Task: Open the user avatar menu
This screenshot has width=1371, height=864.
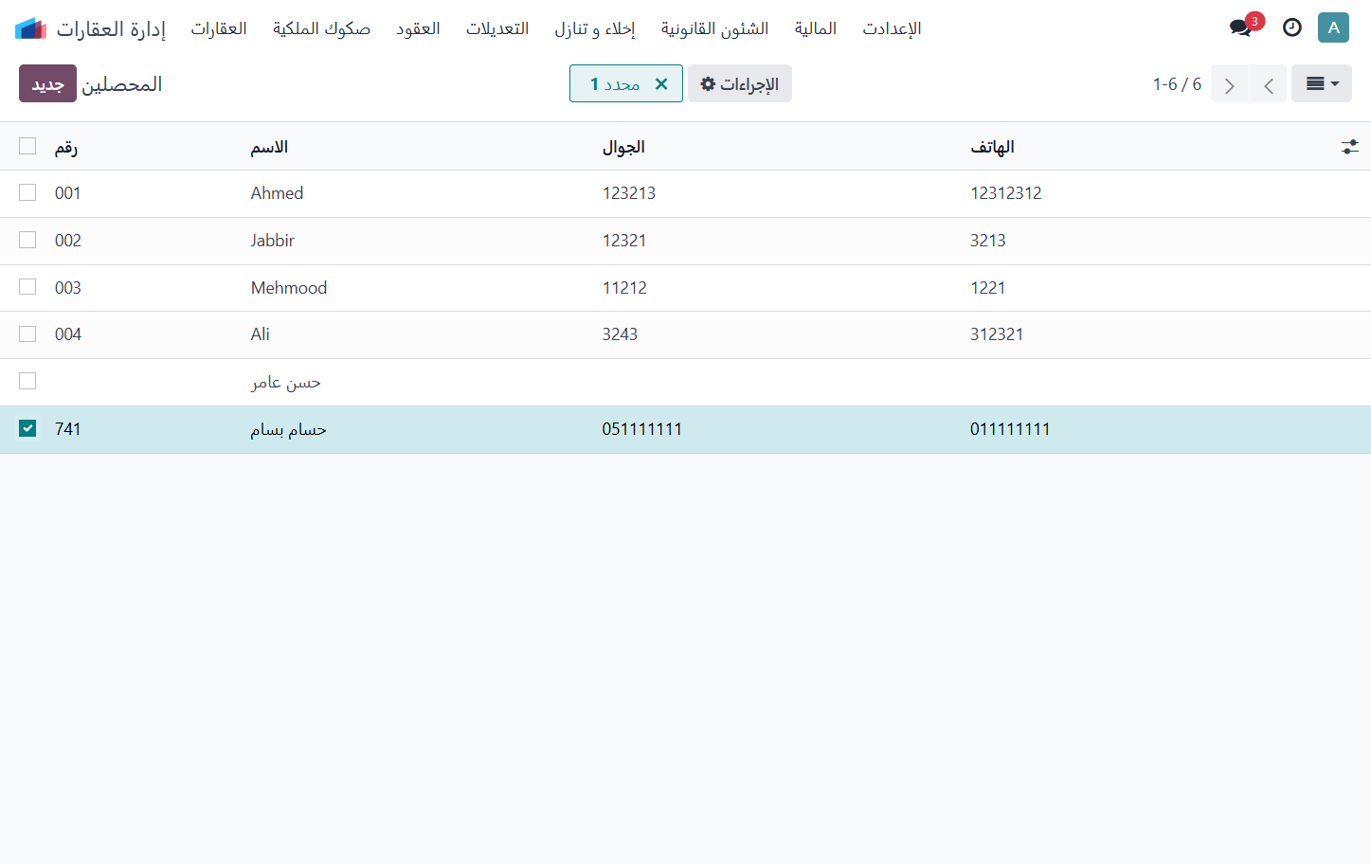Action: pos(1333,27)
